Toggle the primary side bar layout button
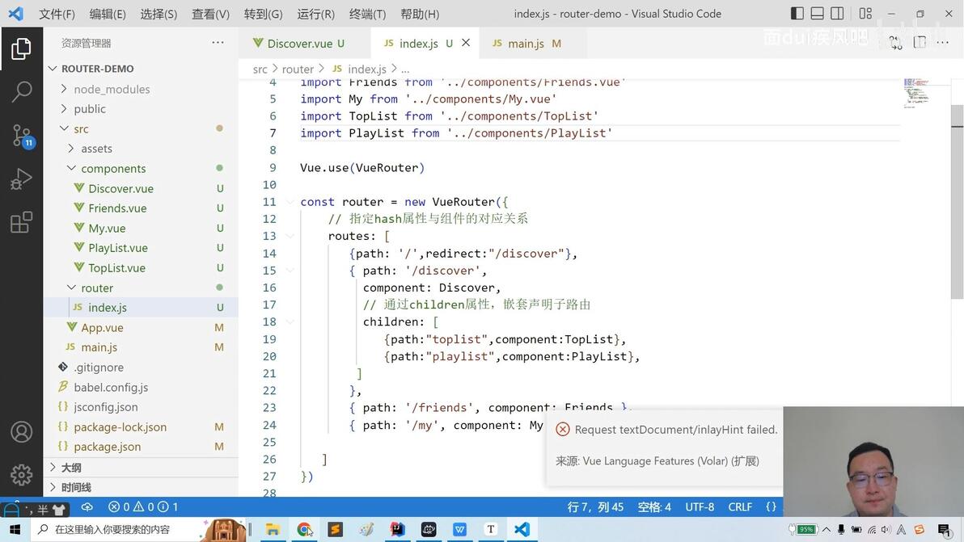This screenshot has height=542, width=964. 797,13
